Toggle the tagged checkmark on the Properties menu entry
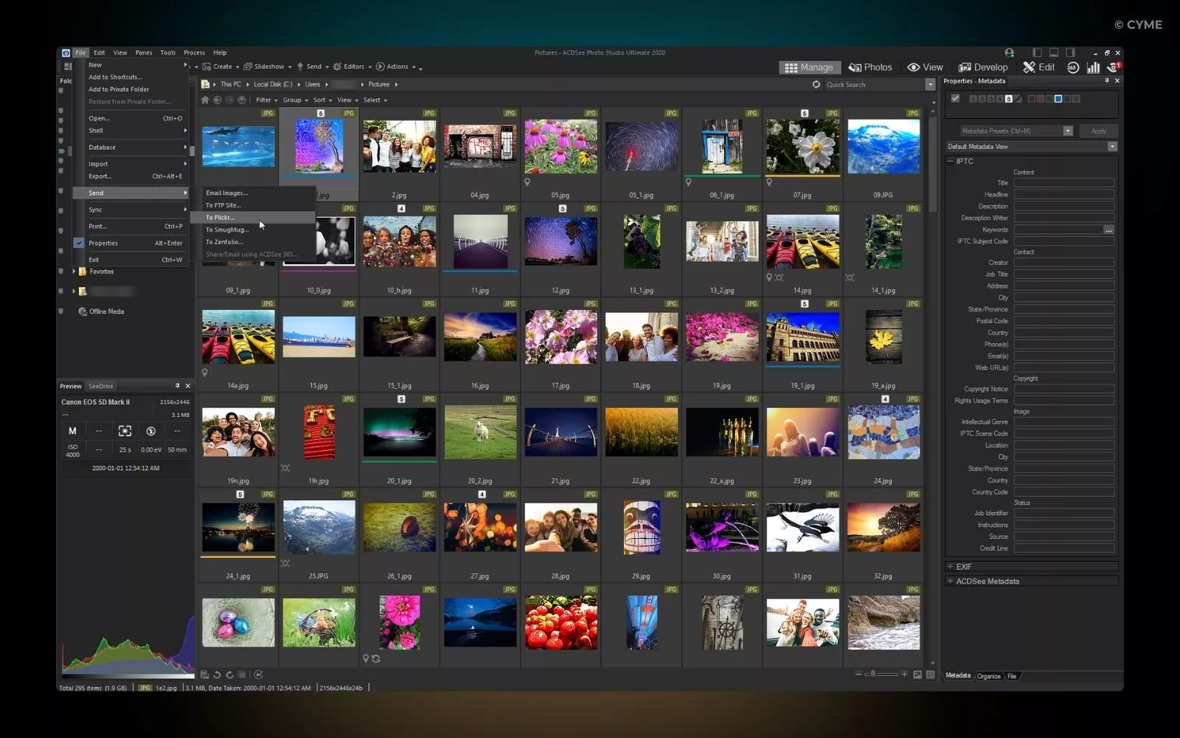The height and width of the screenshot is (738, 1180). click(x=79, y=243)
